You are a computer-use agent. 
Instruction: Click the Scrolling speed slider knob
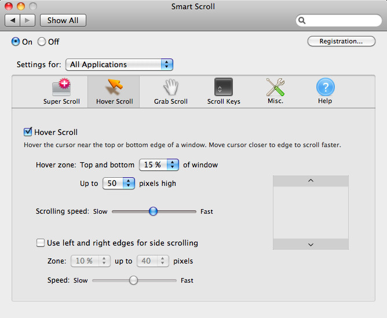coord(153,211)
